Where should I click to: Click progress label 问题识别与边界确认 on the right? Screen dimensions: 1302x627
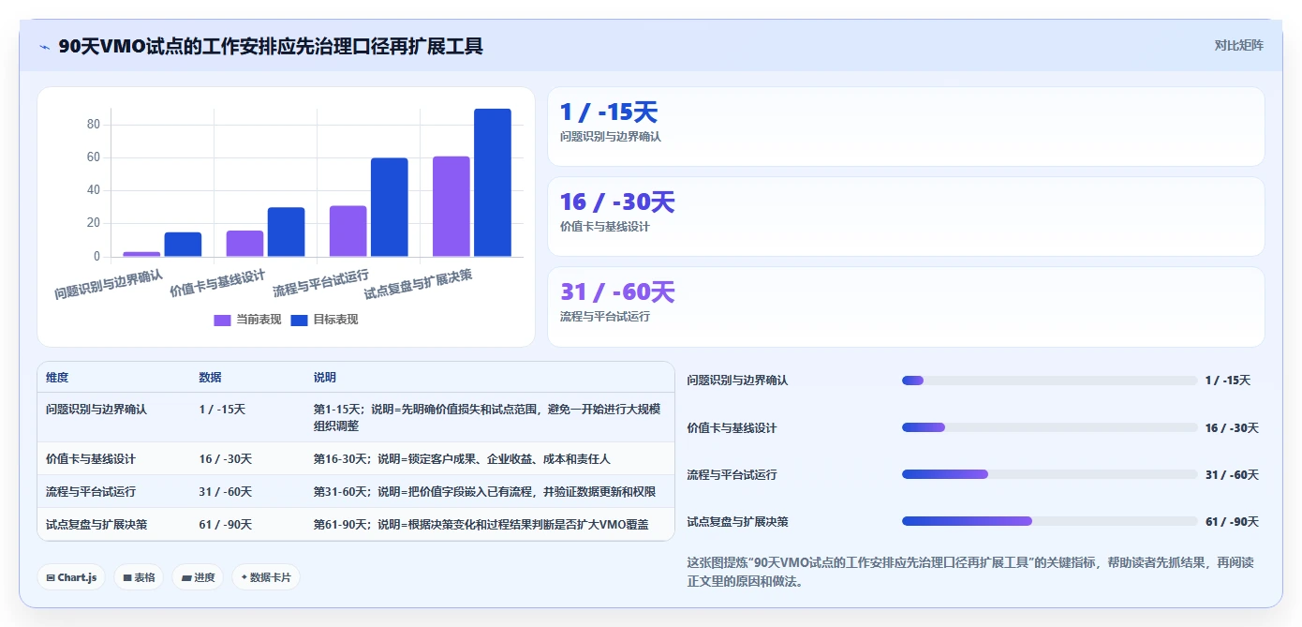click(737, 381)
